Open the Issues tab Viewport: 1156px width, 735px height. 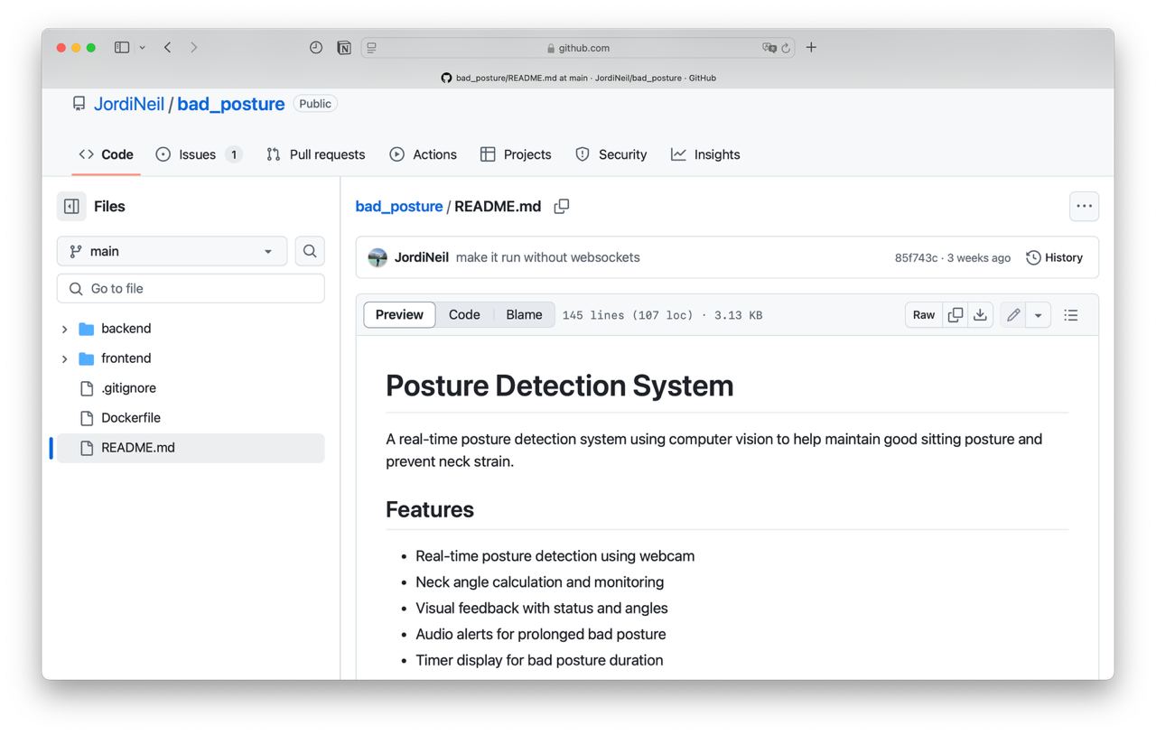pyautogui.click(x=198, y=154)
